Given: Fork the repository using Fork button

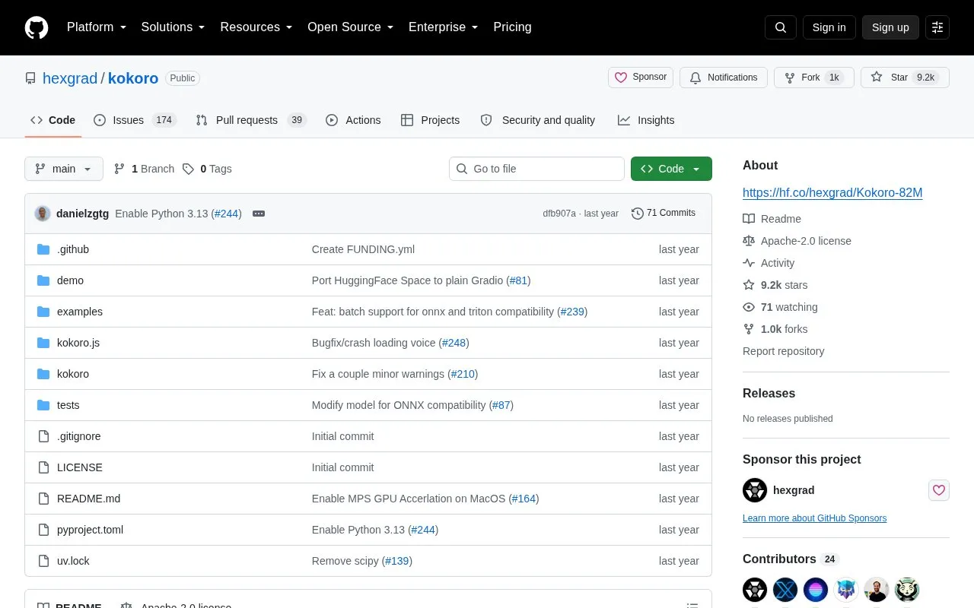Looking at the screenshot, I should pyautogui.click(x=814, y=78).
